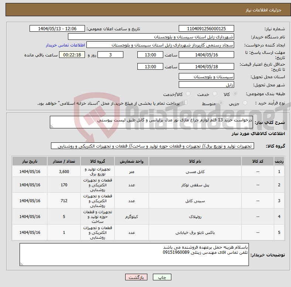Select the خدمت radio button
The image size is (291, 287).
[215, 94]
